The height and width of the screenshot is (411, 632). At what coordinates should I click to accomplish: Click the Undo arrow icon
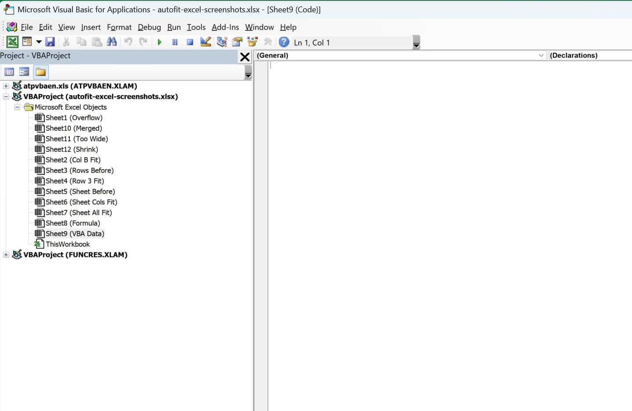[x=128, y=42]
